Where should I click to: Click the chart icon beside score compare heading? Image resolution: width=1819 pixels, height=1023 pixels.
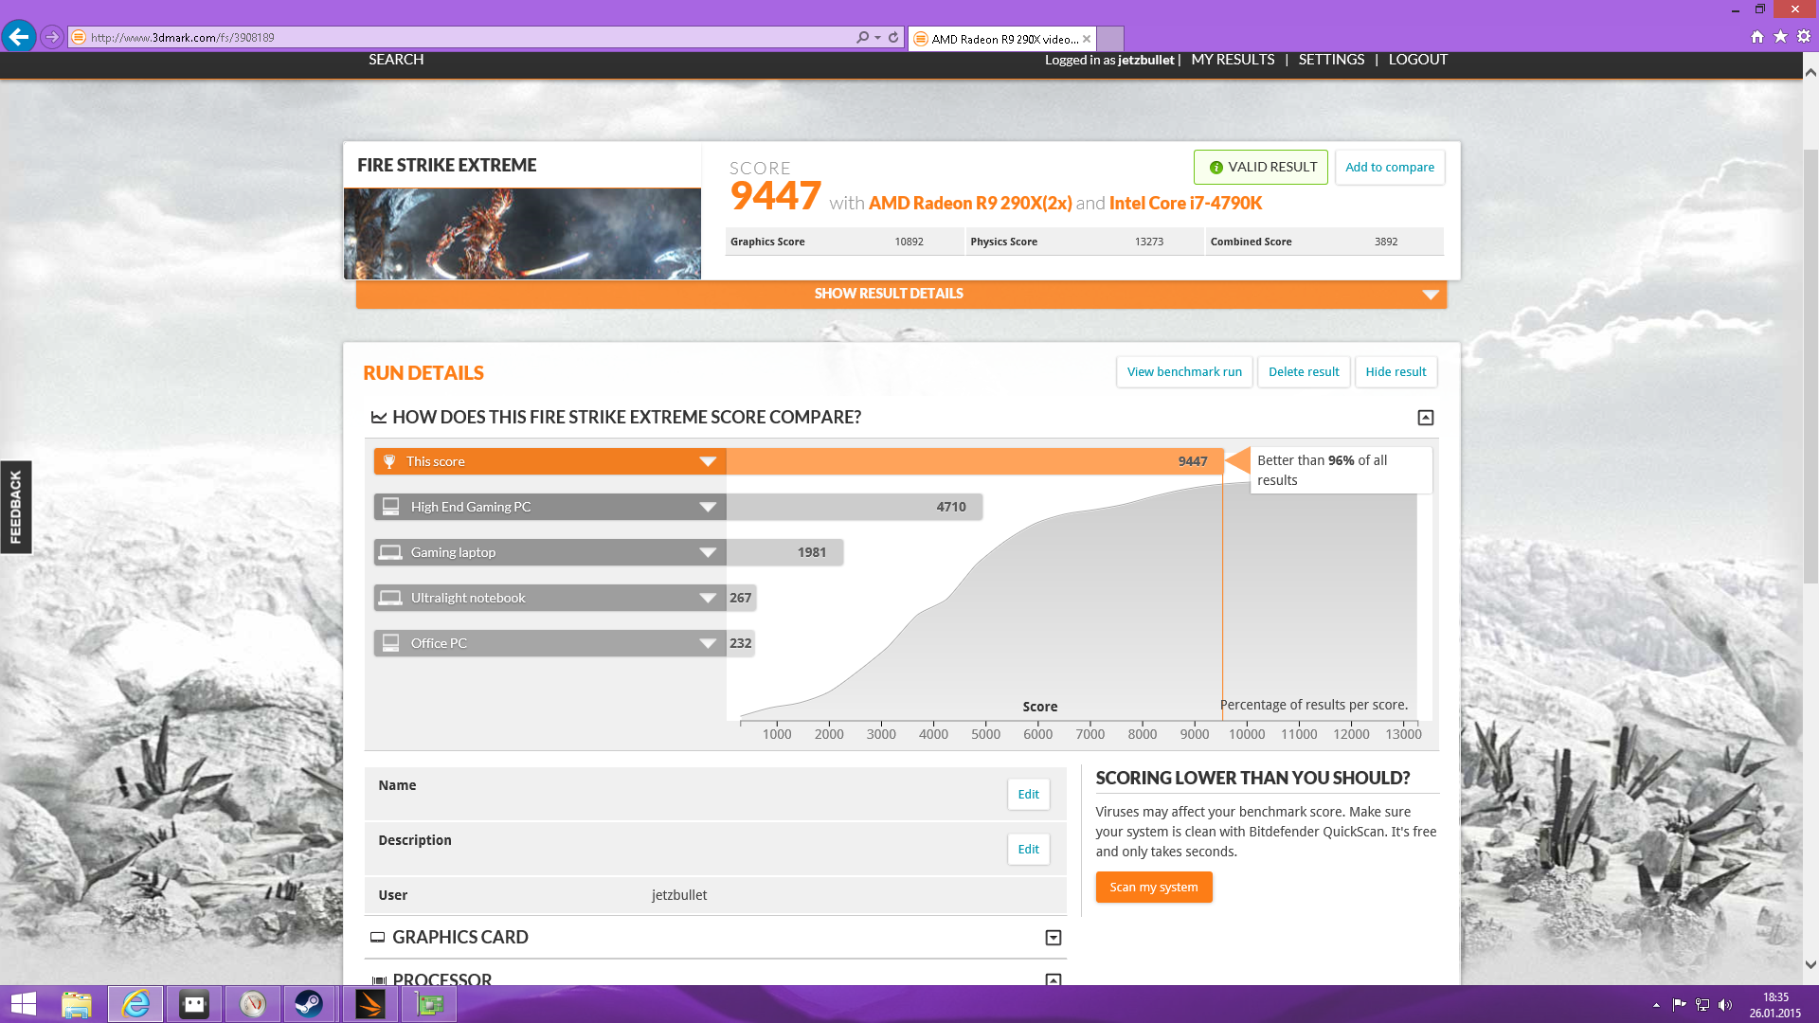pos(379,417)
